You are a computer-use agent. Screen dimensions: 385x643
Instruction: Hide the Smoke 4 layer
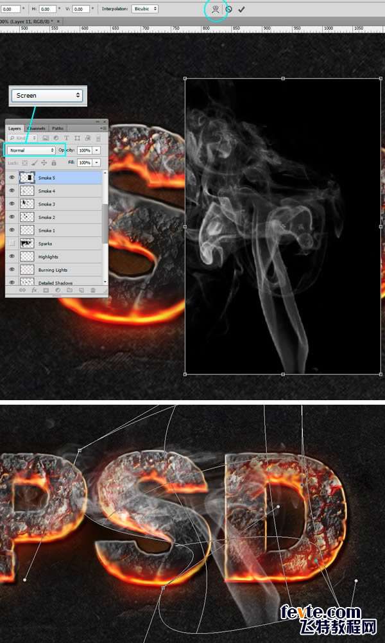(x=12, y=191)
